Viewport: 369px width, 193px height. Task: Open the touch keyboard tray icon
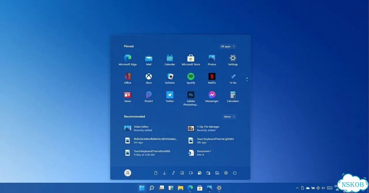pyautogui.click(x=330, y=188)
